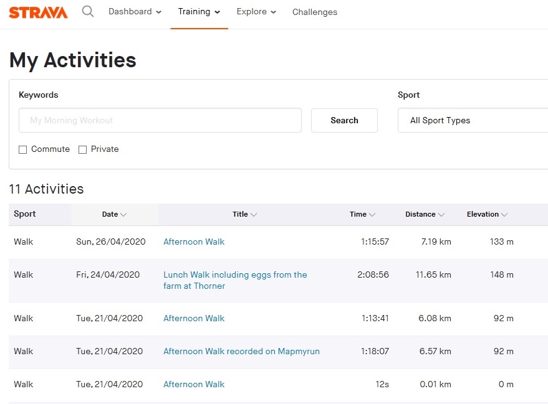
Task: Open Afternoon Walk recorded on Mapmyrun
Action: pos(241,351)
